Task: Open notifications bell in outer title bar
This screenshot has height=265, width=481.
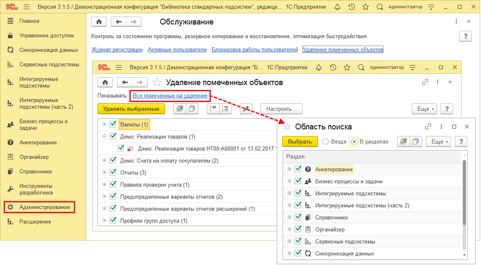Action: 337,7
